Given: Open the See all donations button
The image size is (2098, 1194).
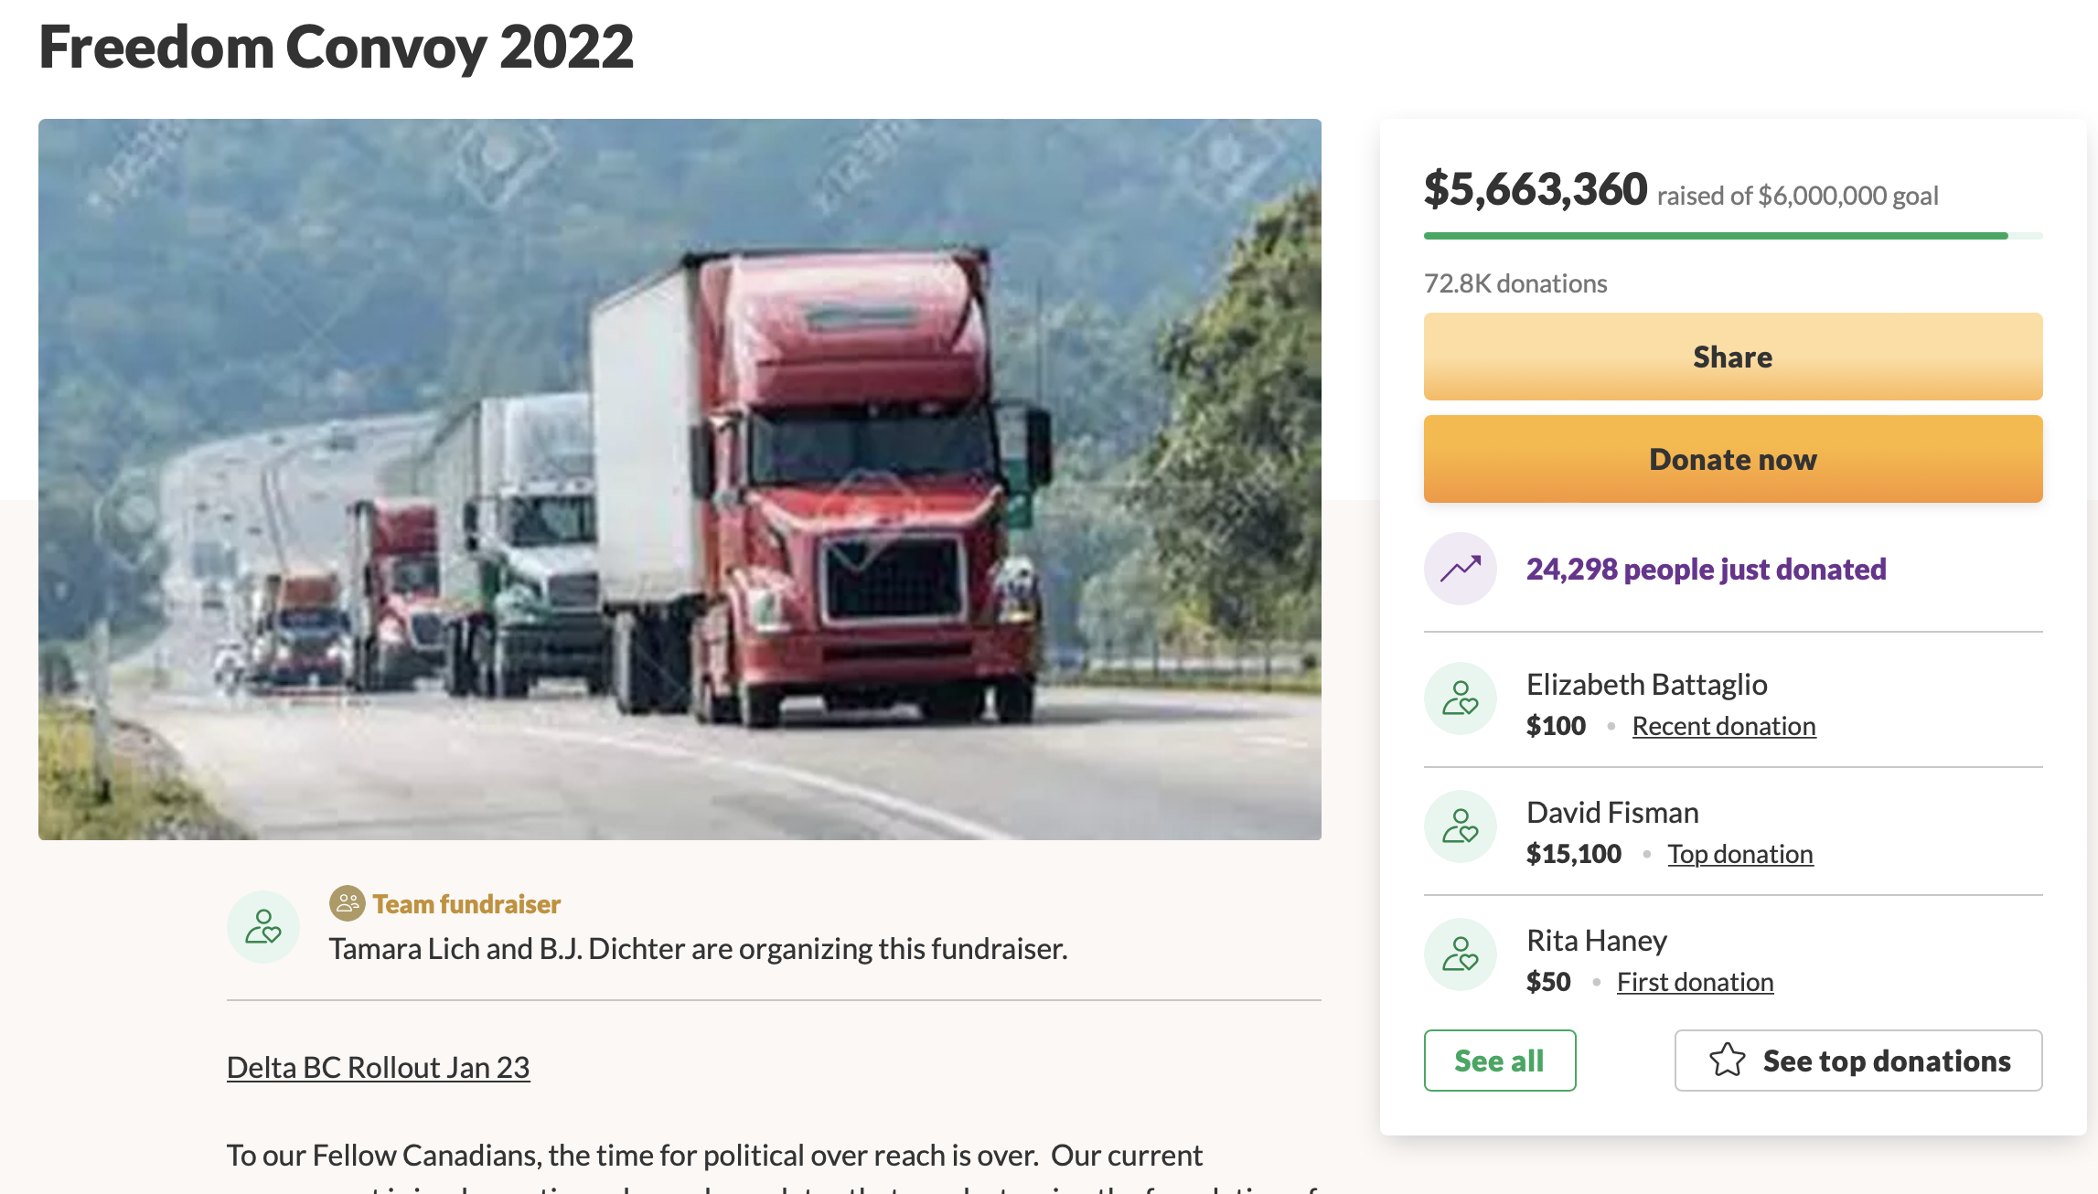Looking at the screenshot, I should (x=1500, y=1061).
